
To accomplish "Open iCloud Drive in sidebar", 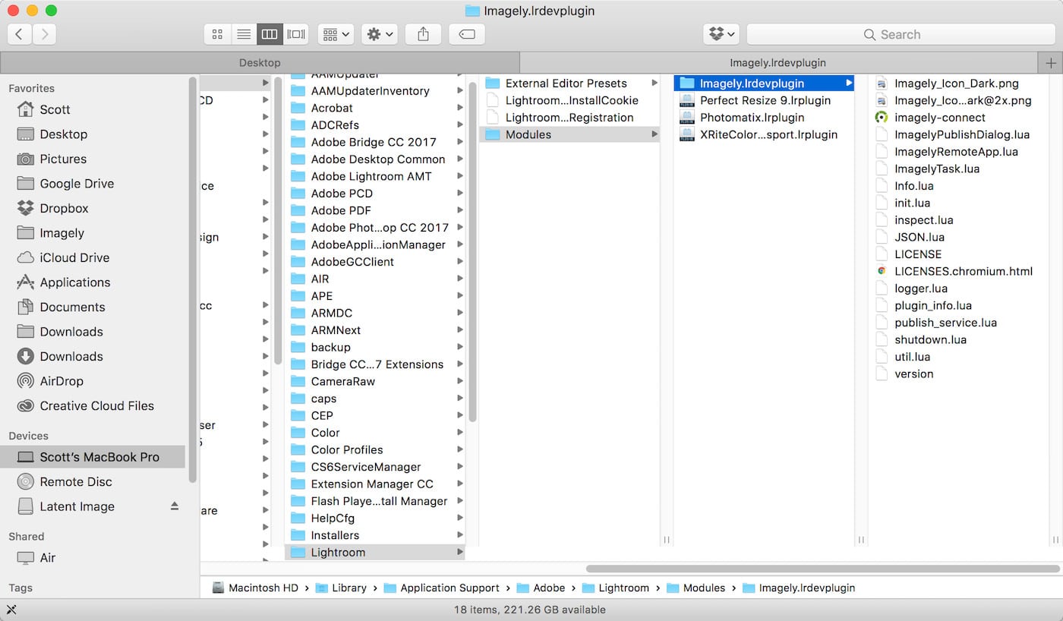I will [74, 257].
